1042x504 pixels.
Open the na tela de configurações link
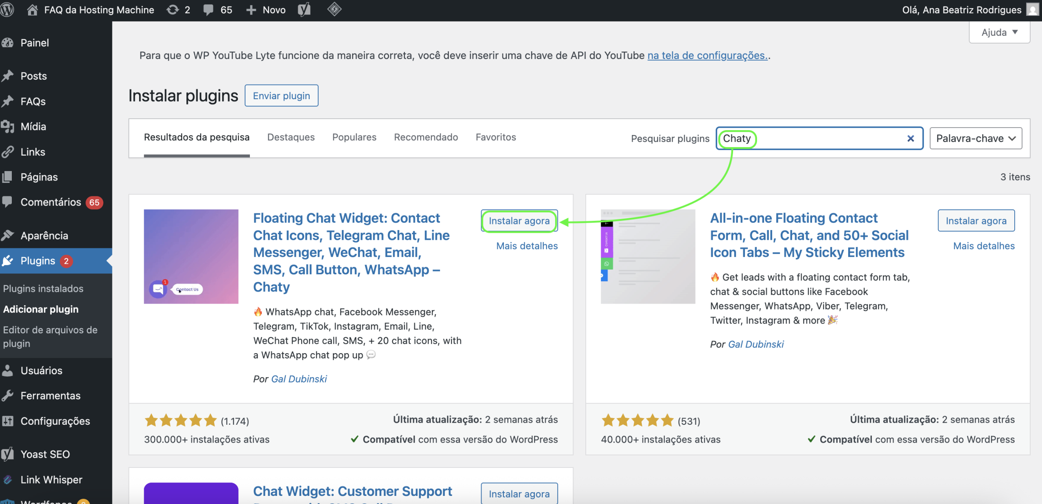coord(707,55)
